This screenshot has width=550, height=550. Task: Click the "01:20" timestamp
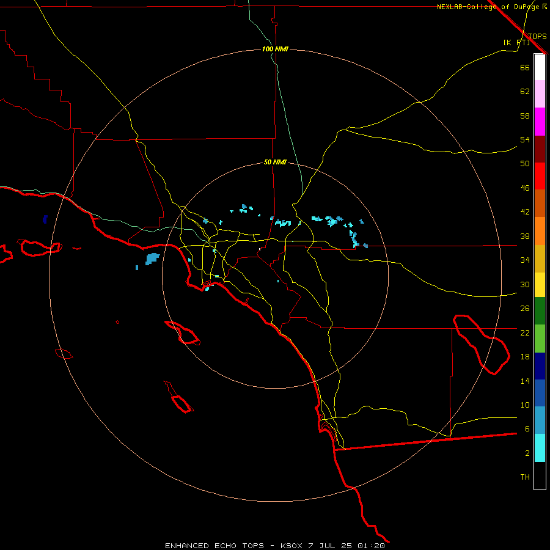click(371, 546)
